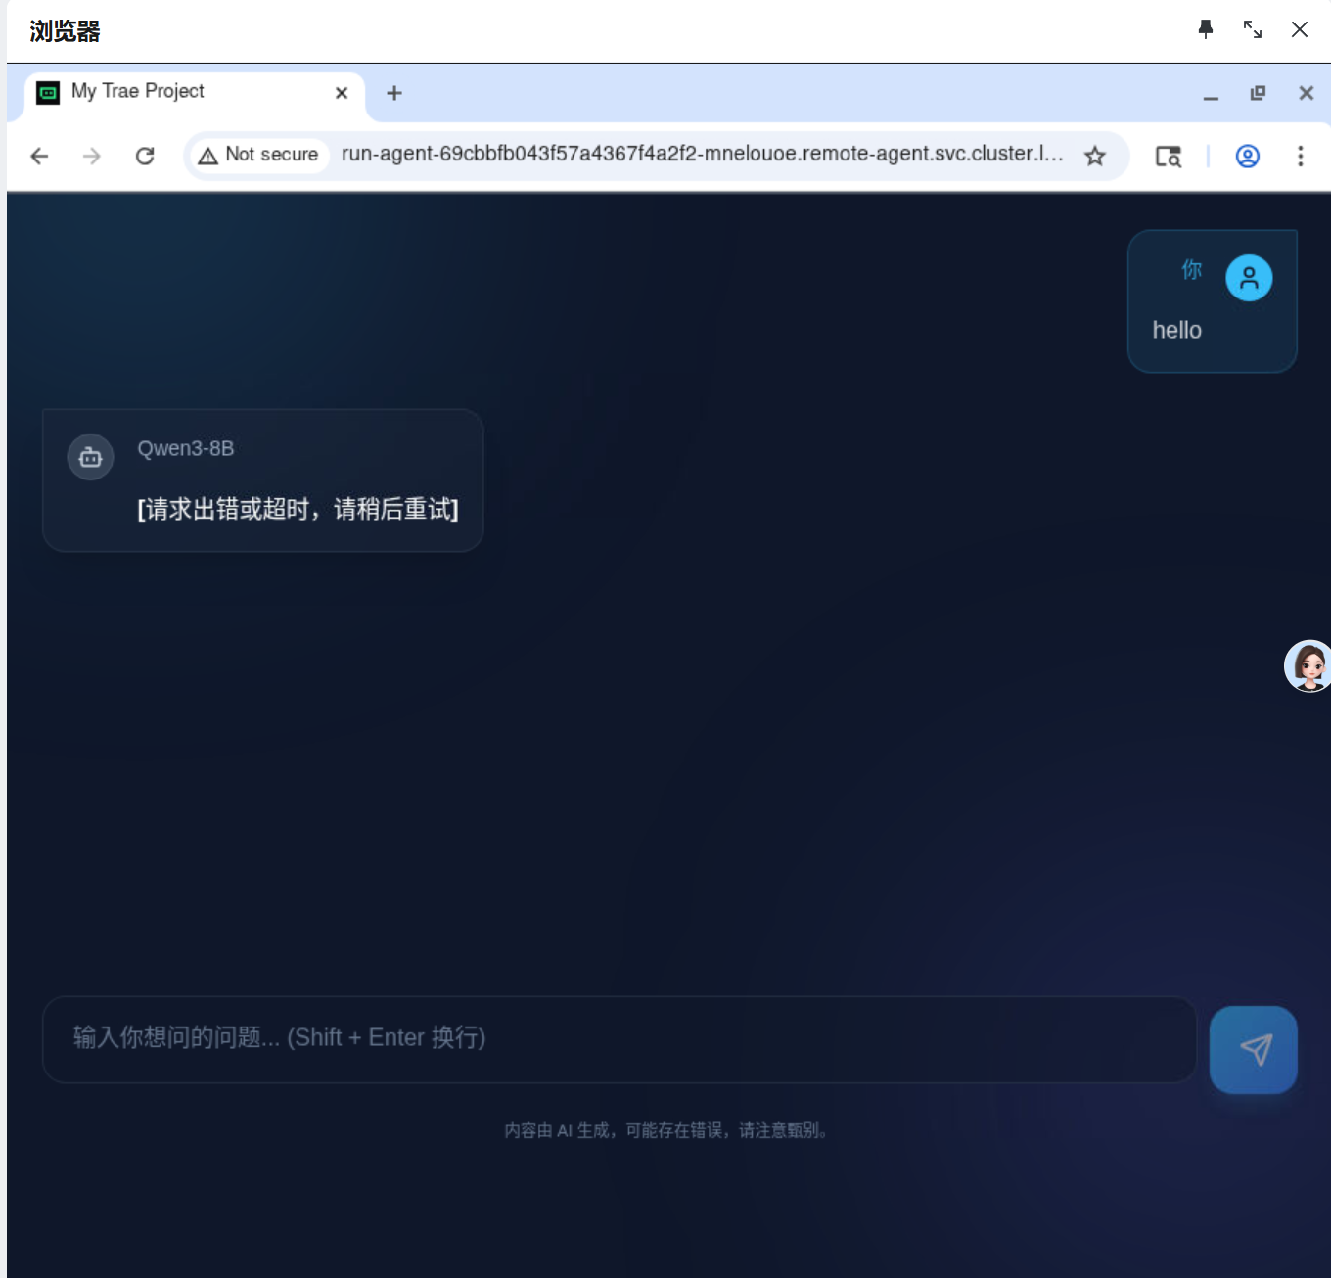Click the Not secure site info chip
Image resolution: width=1331 pixels, height=1278 pixels.
click(259, 155)
